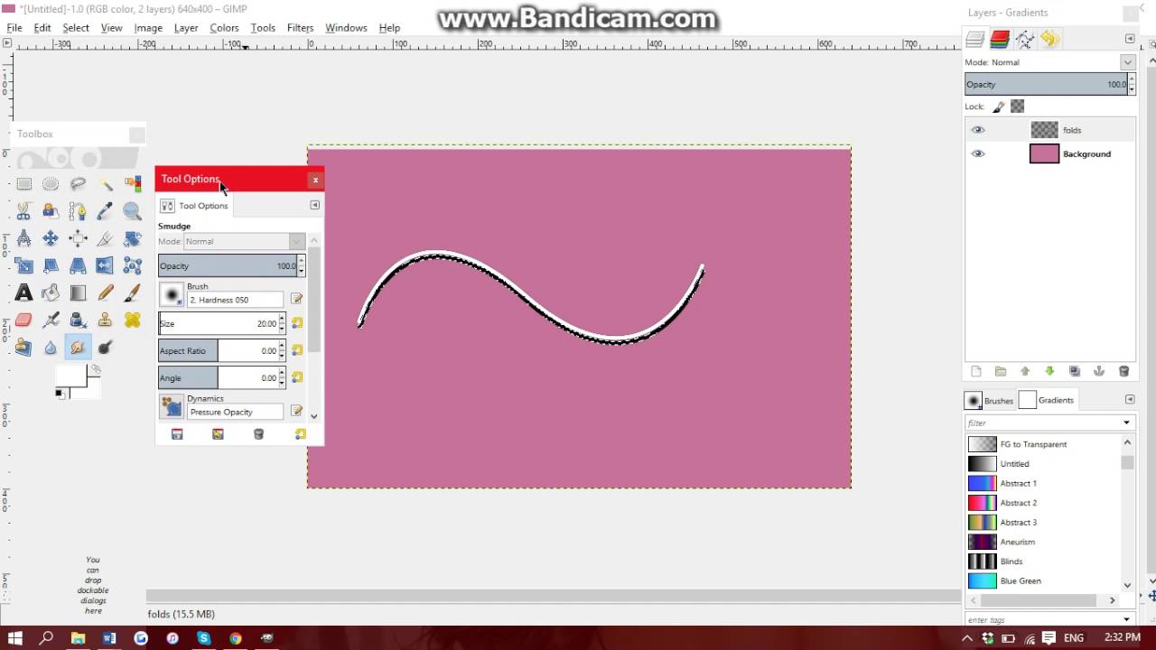Open the File menu
The height and width of the screenshot is (650, 1156).
pyautogui.click(x=14, y=28)
